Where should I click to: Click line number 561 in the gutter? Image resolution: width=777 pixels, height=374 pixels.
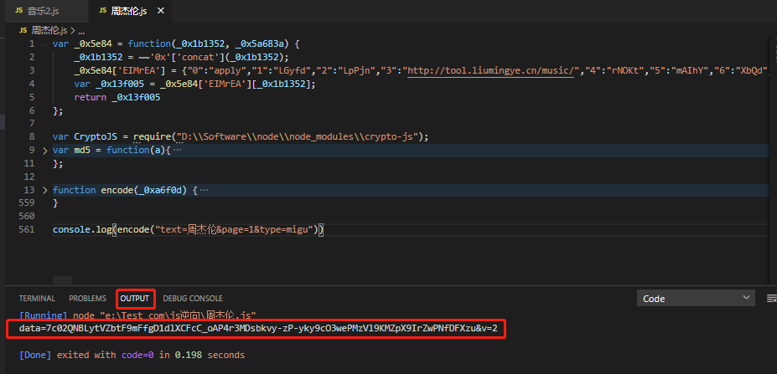(28, 229)
